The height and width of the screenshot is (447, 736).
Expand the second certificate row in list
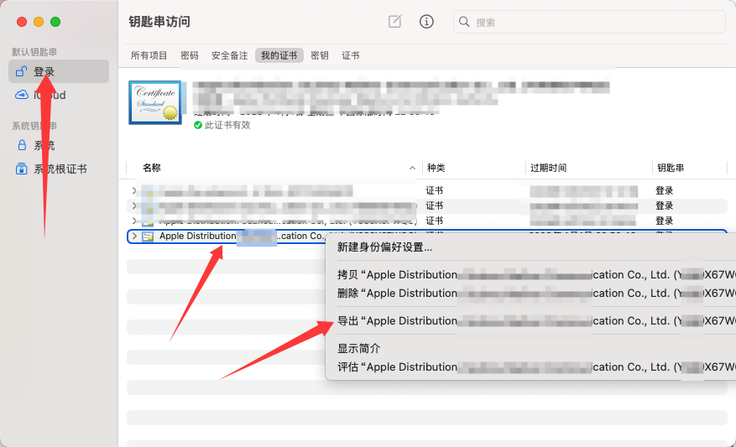(x=134, y=205)
